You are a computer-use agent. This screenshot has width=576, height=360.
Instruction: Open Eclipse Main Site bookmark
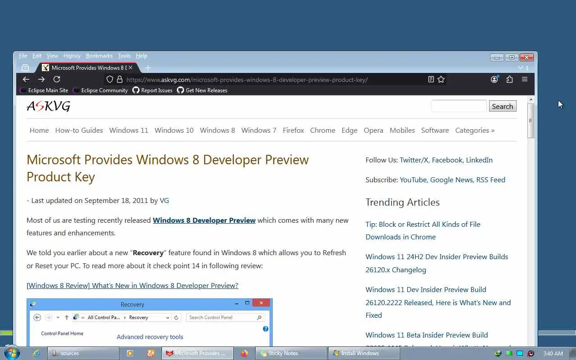[x=45, y=90]
